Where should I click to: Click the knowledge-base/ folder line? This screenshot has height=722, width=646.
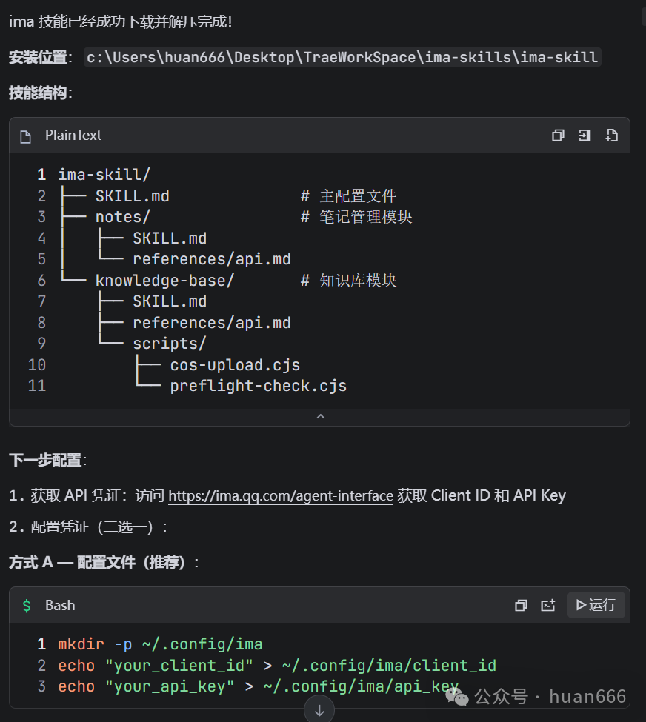coord(164,281)
